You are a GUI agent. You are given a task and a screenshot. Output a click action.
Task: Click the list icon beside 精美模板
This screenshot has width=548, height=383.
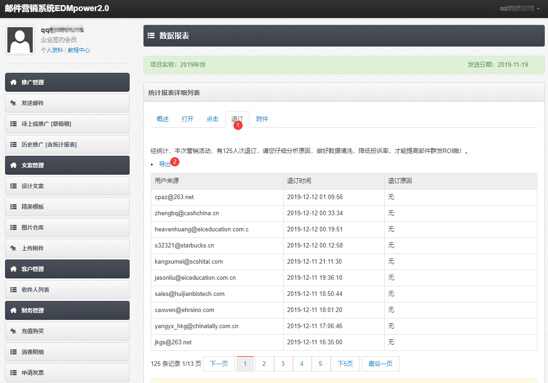13,206
